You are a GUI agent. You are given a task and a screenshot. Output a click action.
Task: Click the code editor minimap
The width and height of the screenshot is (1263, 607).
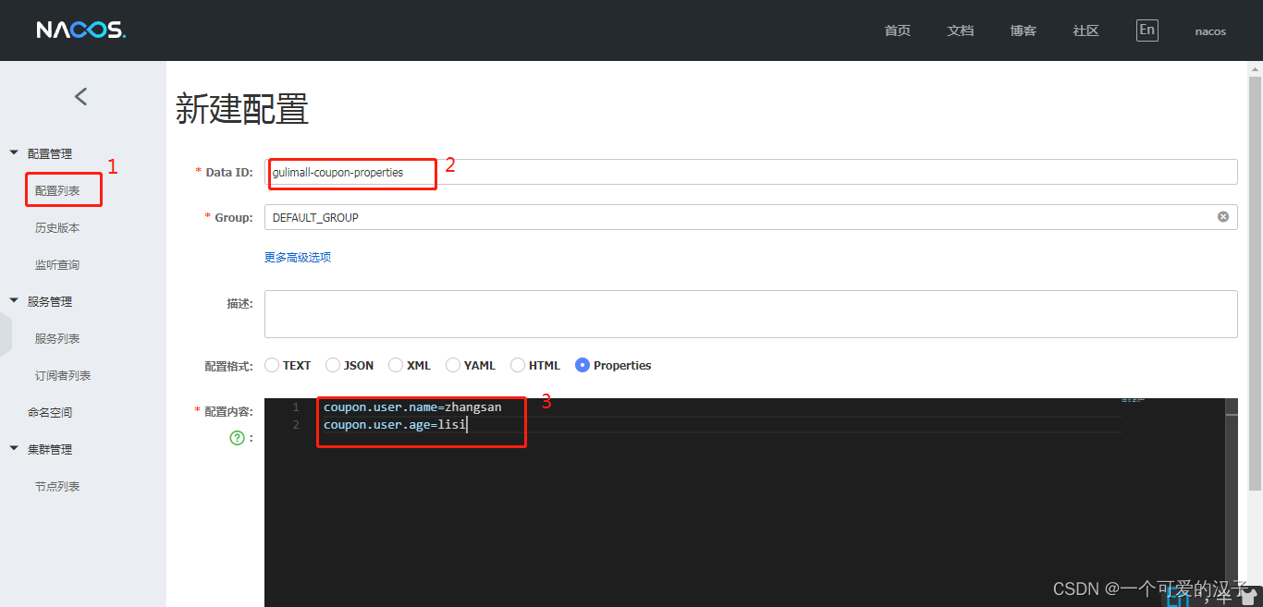(1133, 400)
